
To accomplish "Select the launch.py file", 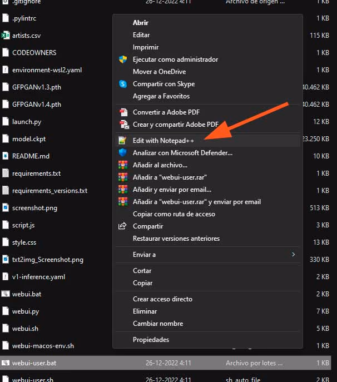I will [x=27, y=122].
